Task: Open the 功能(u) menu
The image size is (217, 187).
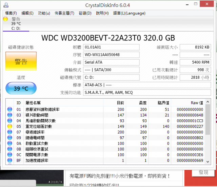Action: pyautogui.click(x=44, y=13)
